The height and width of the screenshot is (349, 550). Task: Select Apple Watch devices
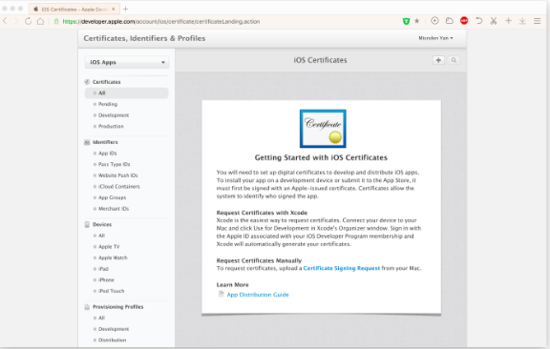[x=113, y=257]
